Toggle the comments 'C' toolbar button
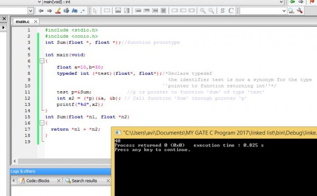The height and width of the screenshot is (196, 317). [x=231, y=11]
